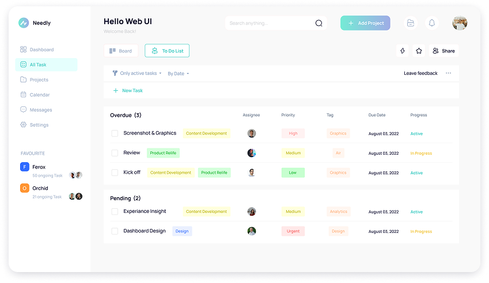Open Messages in the sidebar
Viewport: 489px width, 283px height.
pos(36,110)
